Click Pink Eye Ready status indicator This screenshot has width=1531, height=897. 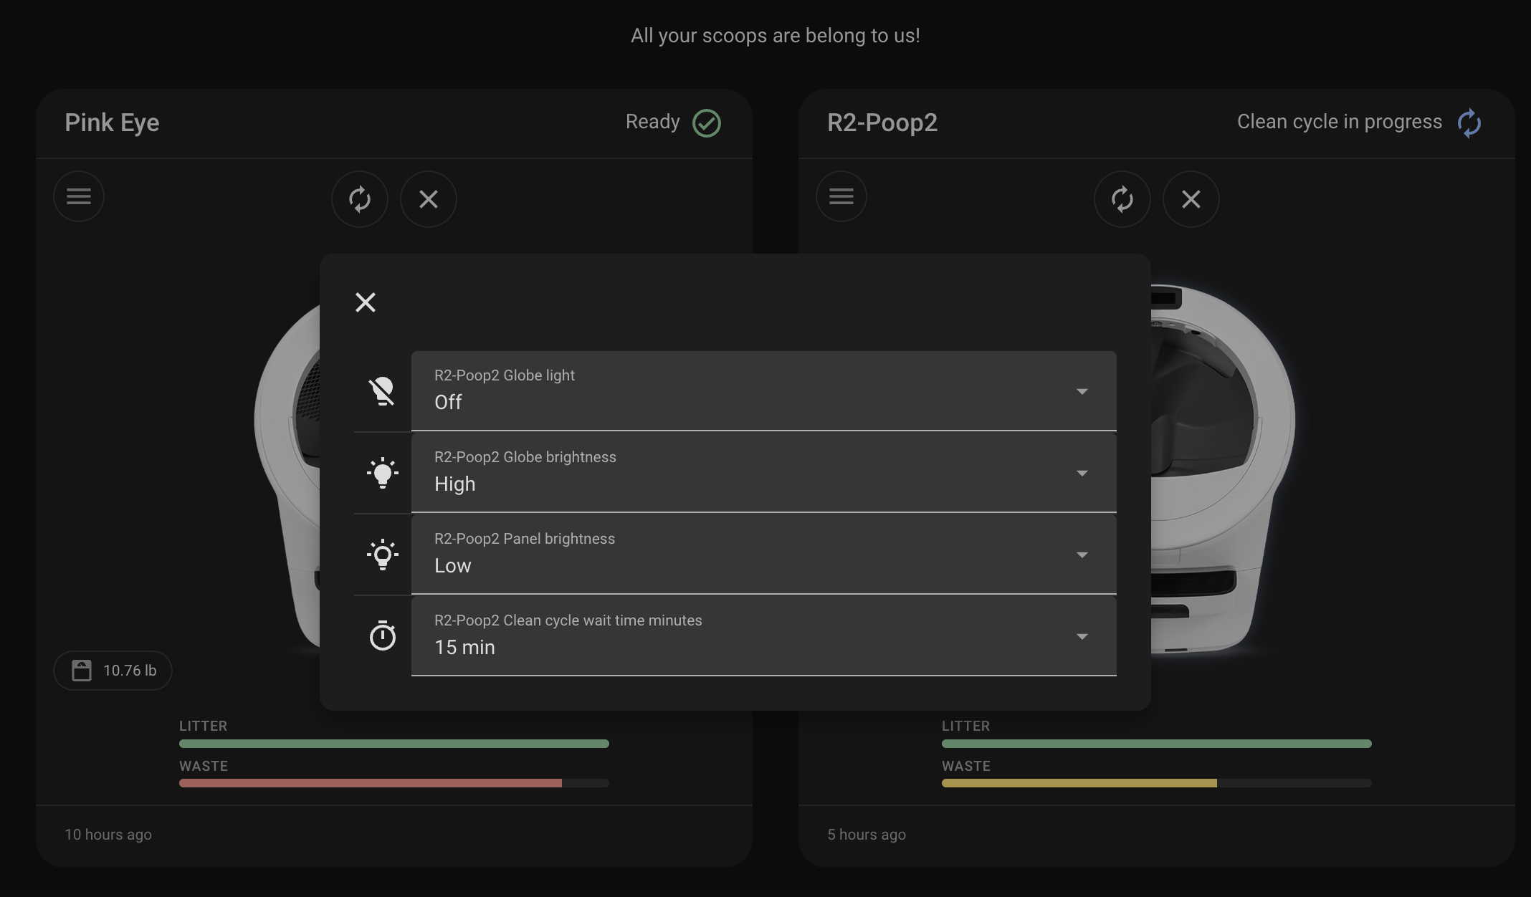[x=673, y=123]
